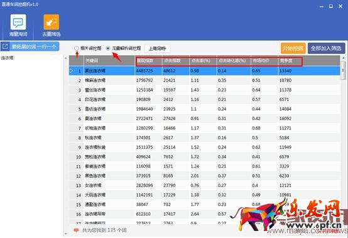This screenshot has height=238, width=348.
Task: Select the 流量解析词挖掘 radio button
Action: [x=108, y=48]
